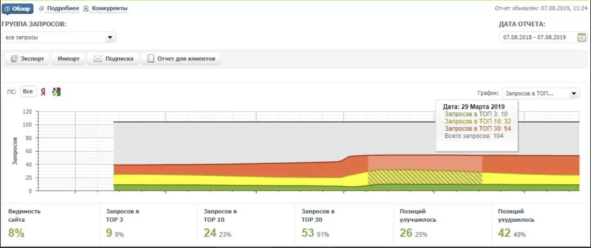This screenshot has height=248, width=591.
Task: Click the Импорт button
Action: pyautogui.click(x=69, y=59)
